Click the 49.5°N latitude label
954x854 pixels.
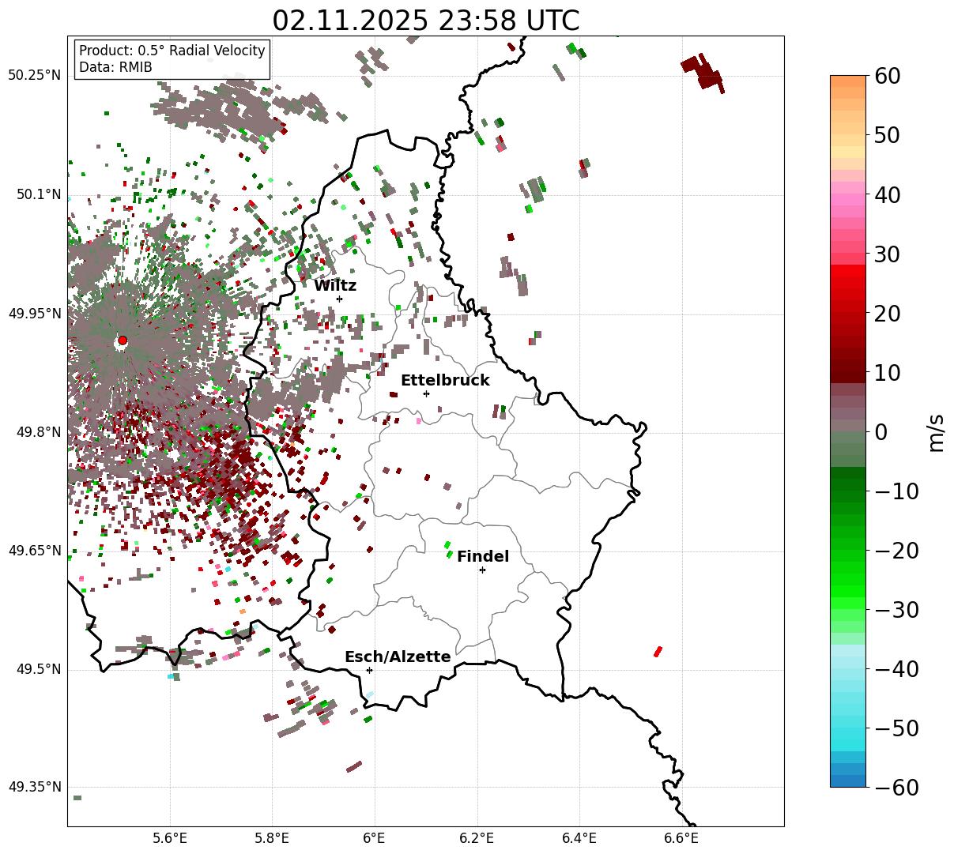coord(38,669)
